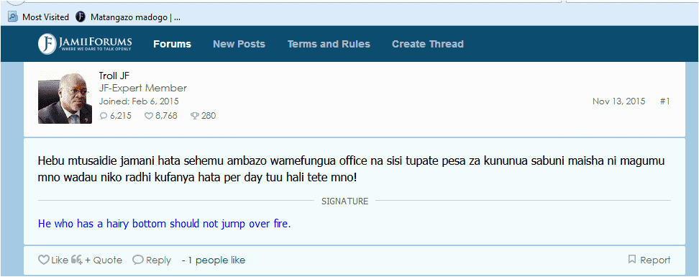Viewport: 699px width, 277px height.
Task: Click the trophy points icon showing 280
Action: coord(194,116)
